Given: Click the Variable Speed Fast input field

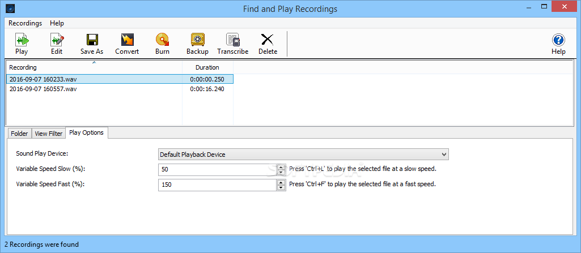Looking at the screenshot, I should [x=218, y=185].
